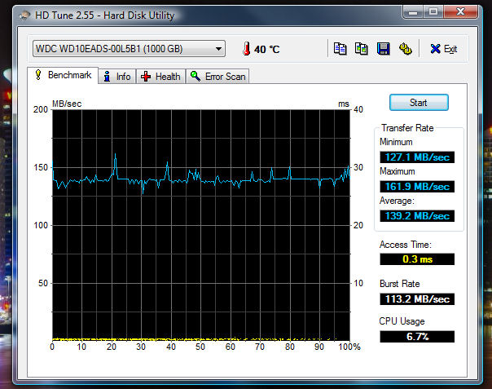This screenshot has height=389, width=492.
Task: Click the CPU Usage label
Action: pyautogui.click(x=402, y=321)
